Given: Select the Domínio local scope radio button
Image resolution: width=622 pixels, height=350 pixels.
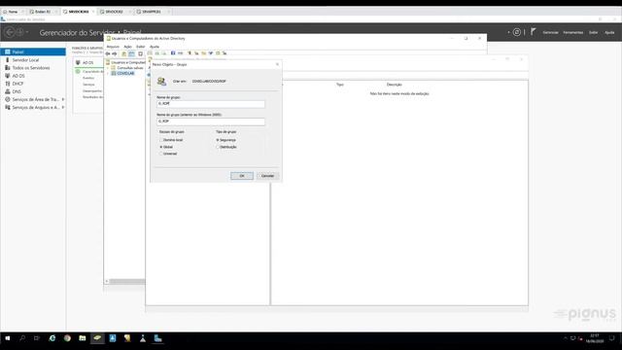Looking at the screenshot, I should [x=161, y=140].
